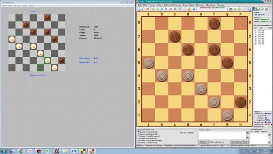Click scroll-up arrow of best chains list

[x=247, y=133]
